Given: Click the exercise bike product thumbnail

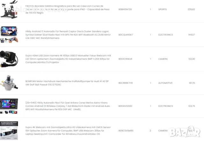Looking at the screenshot, I should tap(7, 10).
